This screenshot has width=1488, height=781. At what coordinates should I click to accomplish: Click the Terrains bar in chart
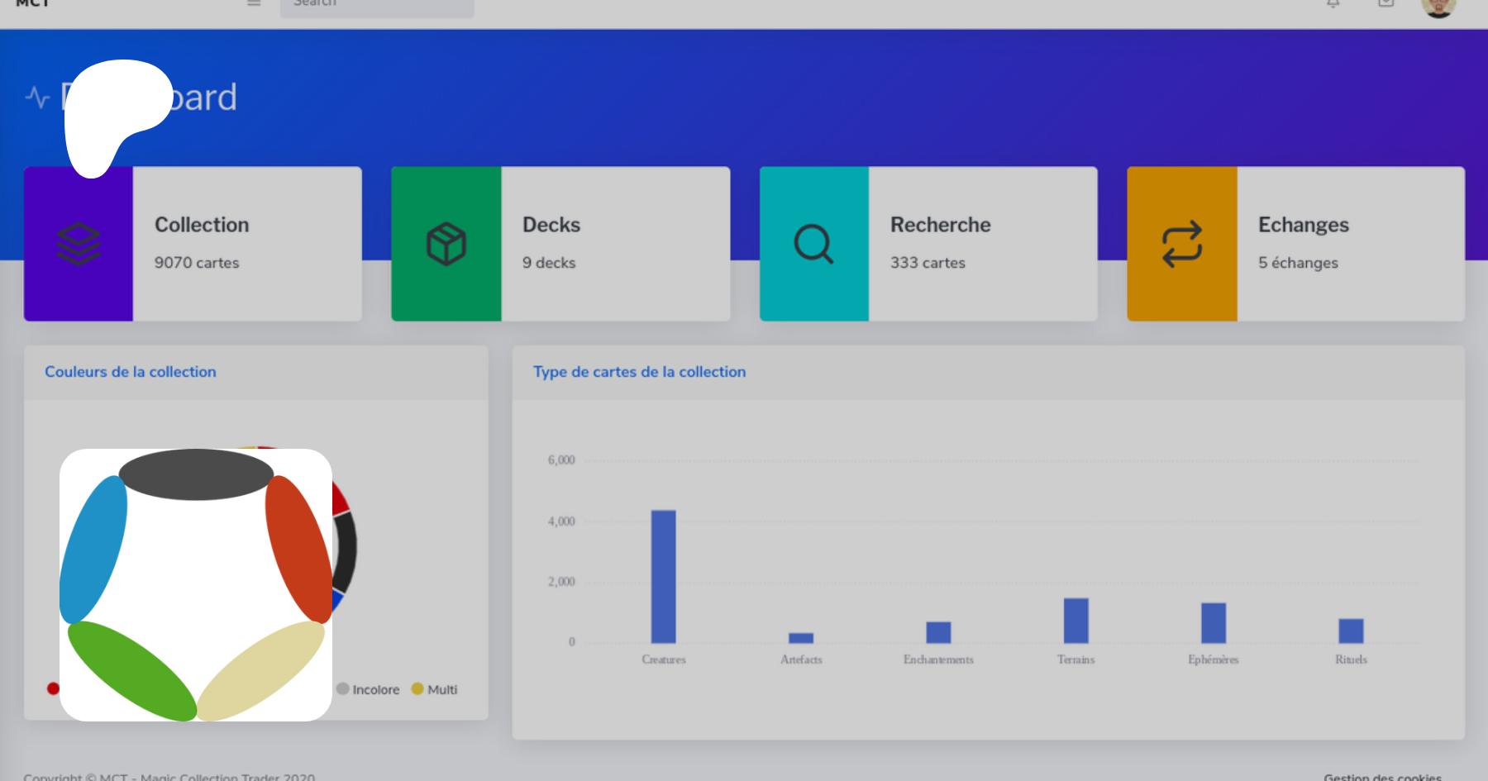(x=1075, y=620)
